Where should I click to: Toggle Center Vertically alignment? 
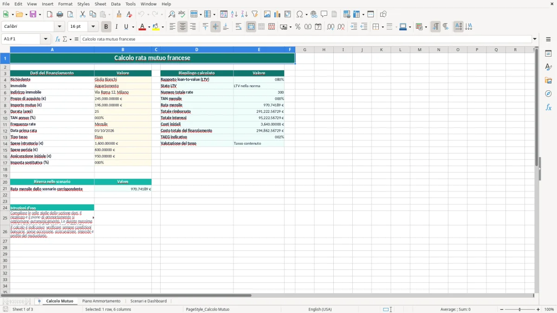coord(215,27)
